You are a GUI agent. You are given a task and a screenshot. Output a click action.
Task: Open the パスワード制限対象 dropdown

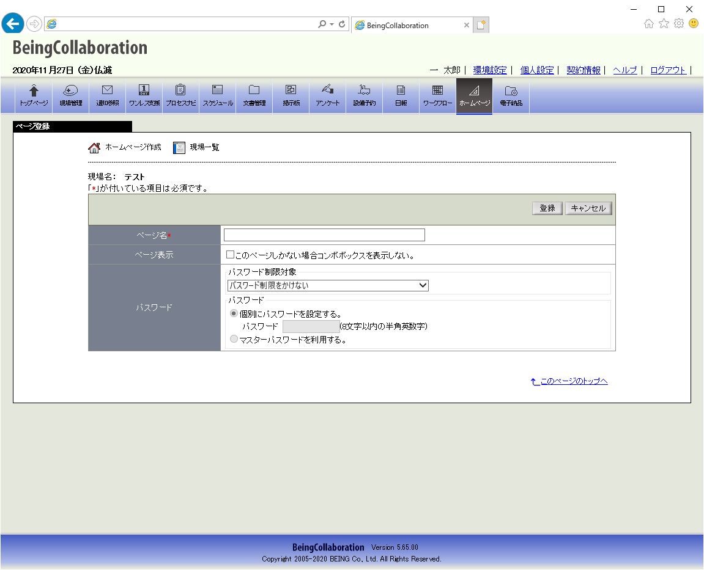328,285
